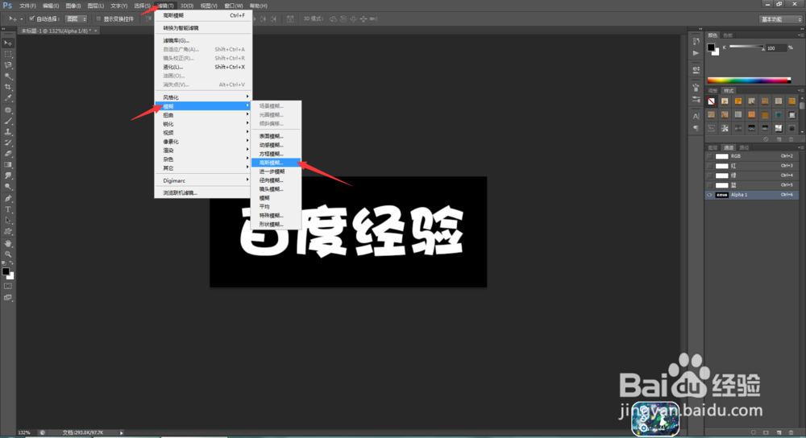The width and height of the screenshot is (806, 438).
Task: Toggle visibility of the 绿 channel
Action: (710, 176)
